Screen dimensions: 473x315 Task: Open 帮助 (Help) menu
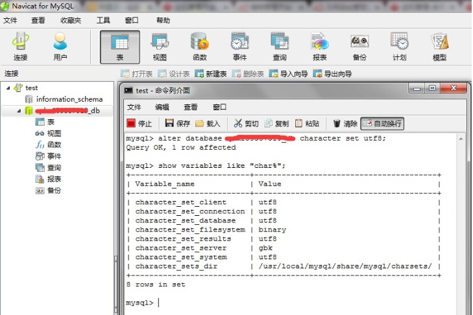tap(164, 20)
